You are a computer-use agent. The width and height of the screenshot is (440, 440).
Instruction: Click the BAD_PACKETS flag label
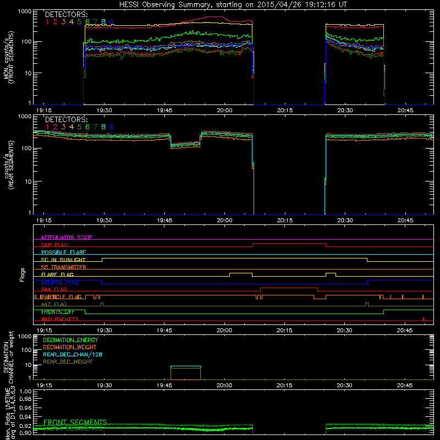click(x=60, y=319)
